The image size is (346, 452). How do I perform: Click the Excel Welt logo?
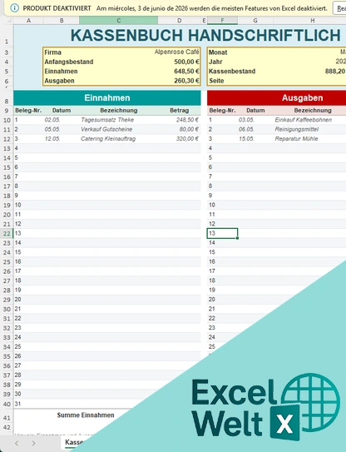265,406
